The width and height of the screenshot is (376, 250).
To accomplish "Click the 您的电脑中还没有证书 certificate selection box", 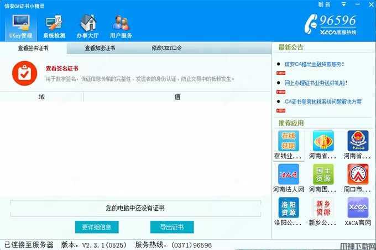I will click(135, 208).
